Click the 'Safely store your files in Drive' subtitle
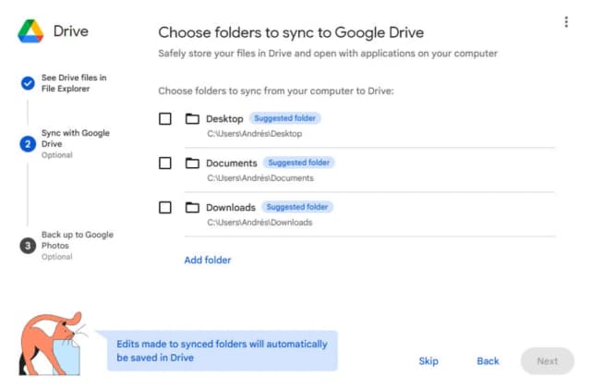 click(328, 54)
